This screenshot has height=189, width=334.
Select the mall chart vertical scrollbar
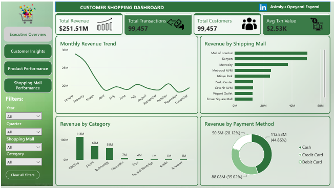(324, 74)
